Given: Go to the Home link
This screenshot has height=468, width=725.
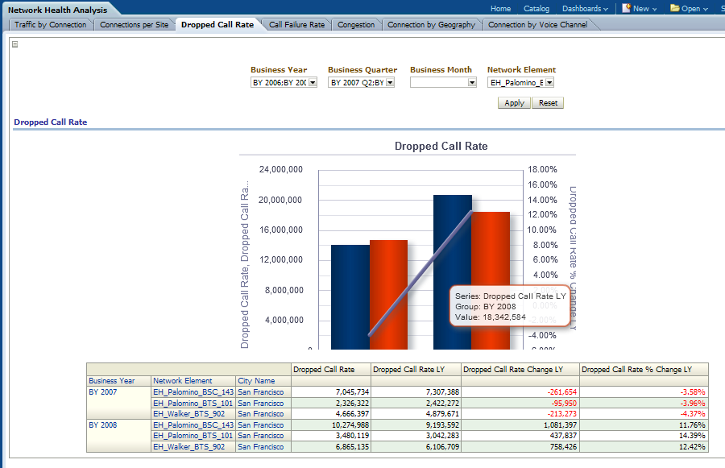Looking at the screenshot, I should click(x=500, y=9).
